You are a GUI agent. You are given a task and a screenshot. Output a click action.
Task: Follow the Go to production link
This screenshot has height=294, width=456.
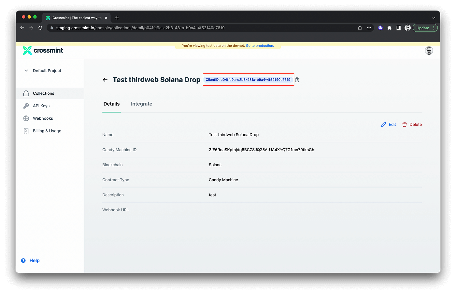point(260,46)
